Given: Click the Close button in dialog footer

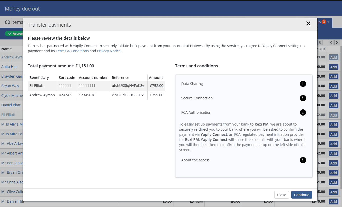Looking at the screenshot, I should [281, 195].
